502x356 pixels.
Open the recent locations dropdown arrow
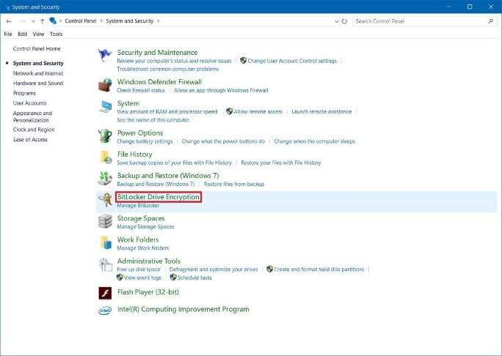pyautogui.click(x=33, y=21)
